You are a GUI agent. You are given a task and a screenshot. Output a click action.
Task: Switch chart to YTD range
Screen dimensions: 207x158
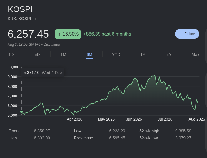[116, 55]
